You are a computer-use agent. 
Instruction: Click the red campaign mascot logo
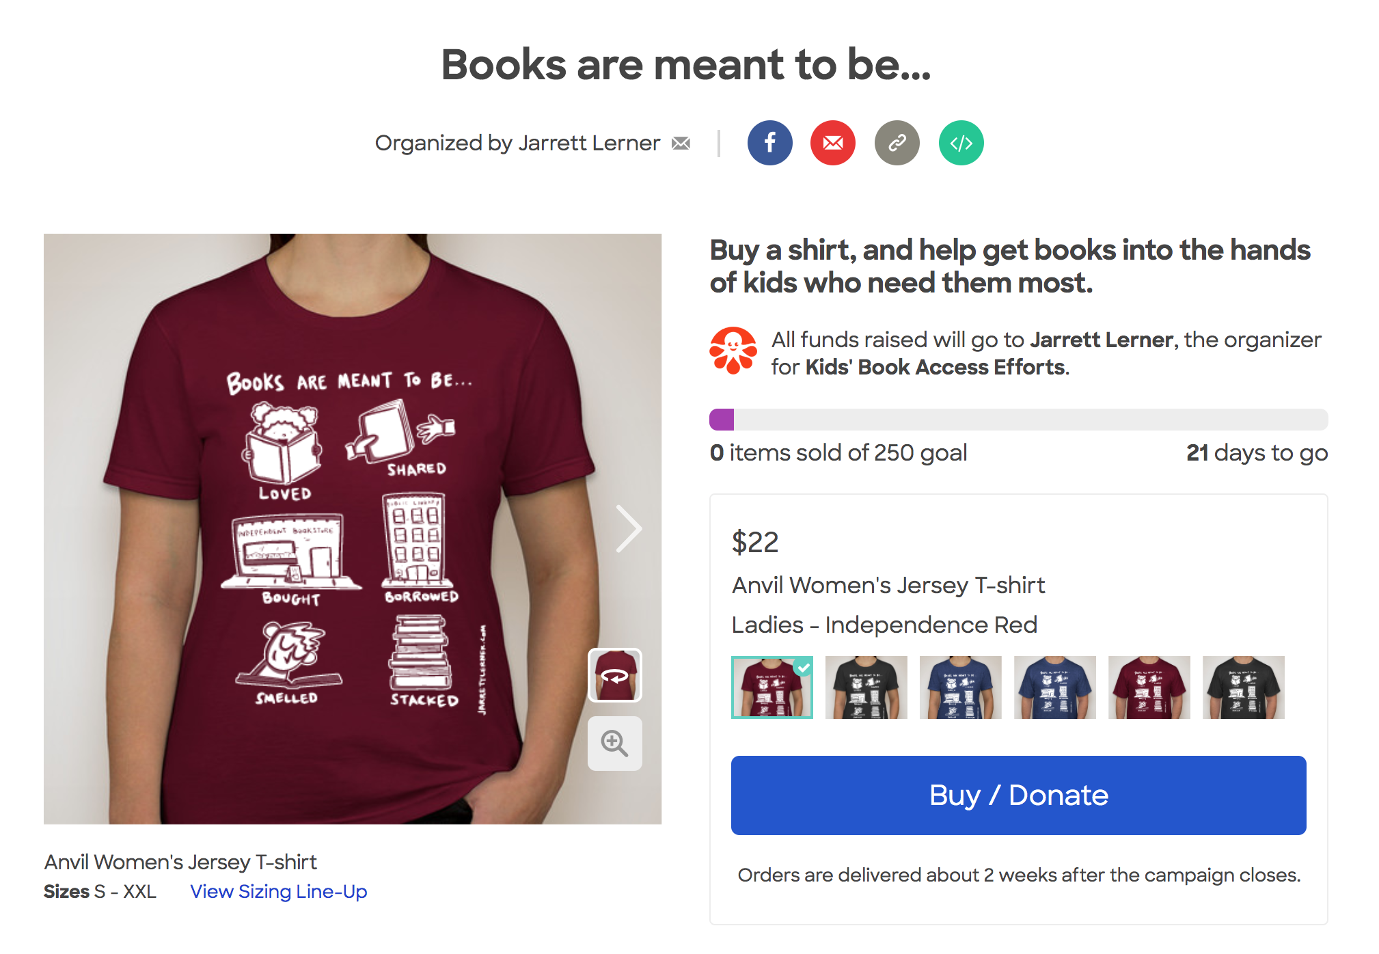pos(733,351)
